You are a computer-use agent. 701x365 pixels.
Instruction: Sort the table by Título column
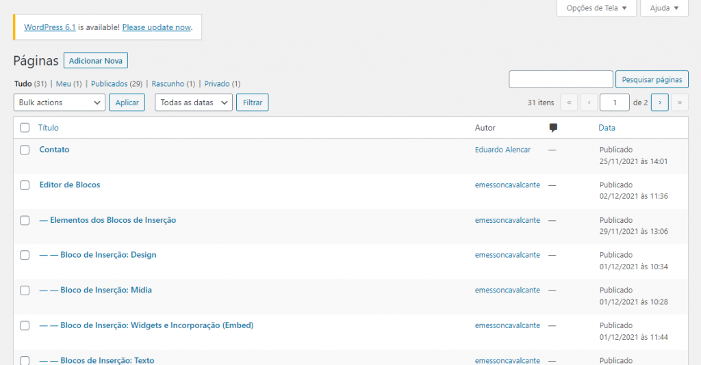point(49,128)
